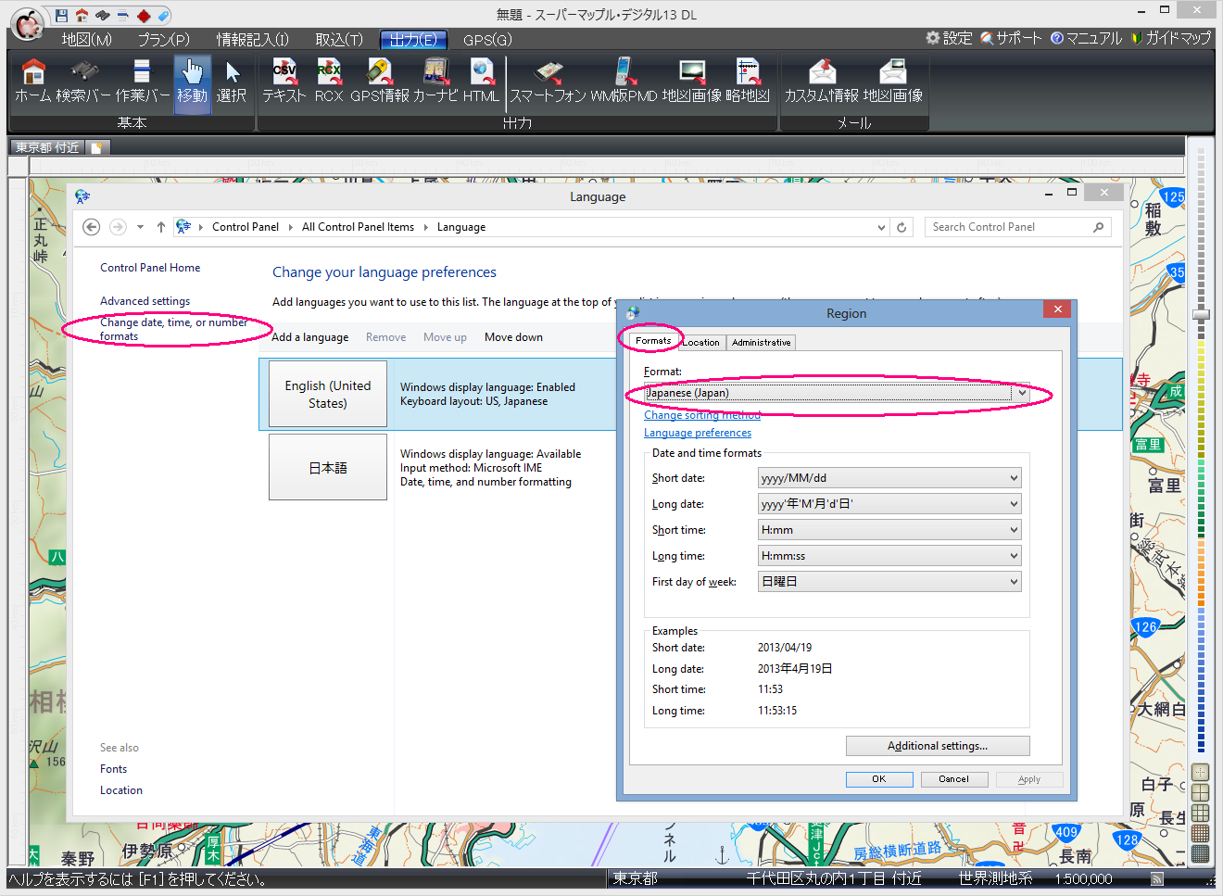This screenshot has width=1223, height=896.
Task: Mail 地図画像 in the メール group
Action: pos(893,81)
